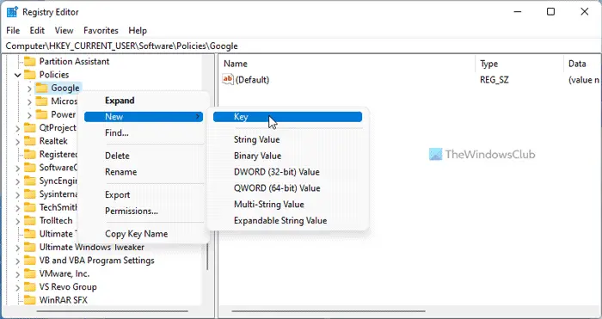Click the SyncEngine folder icon
602x319 pixels.
pyautogui.click(x=29, y=181)
